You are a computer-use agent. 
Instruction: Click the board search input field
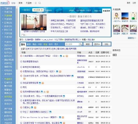(72, 44)
